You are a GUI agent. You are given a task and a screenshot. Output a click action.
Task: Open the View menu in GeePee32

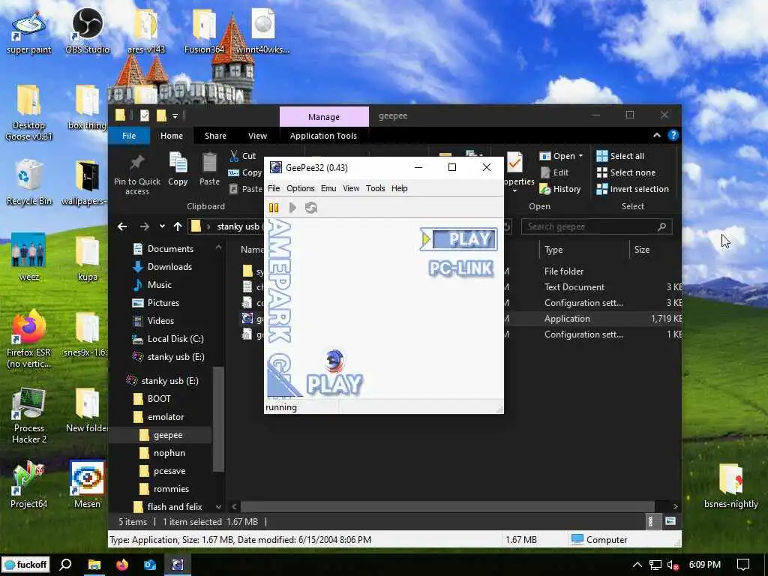coord(351,188)
